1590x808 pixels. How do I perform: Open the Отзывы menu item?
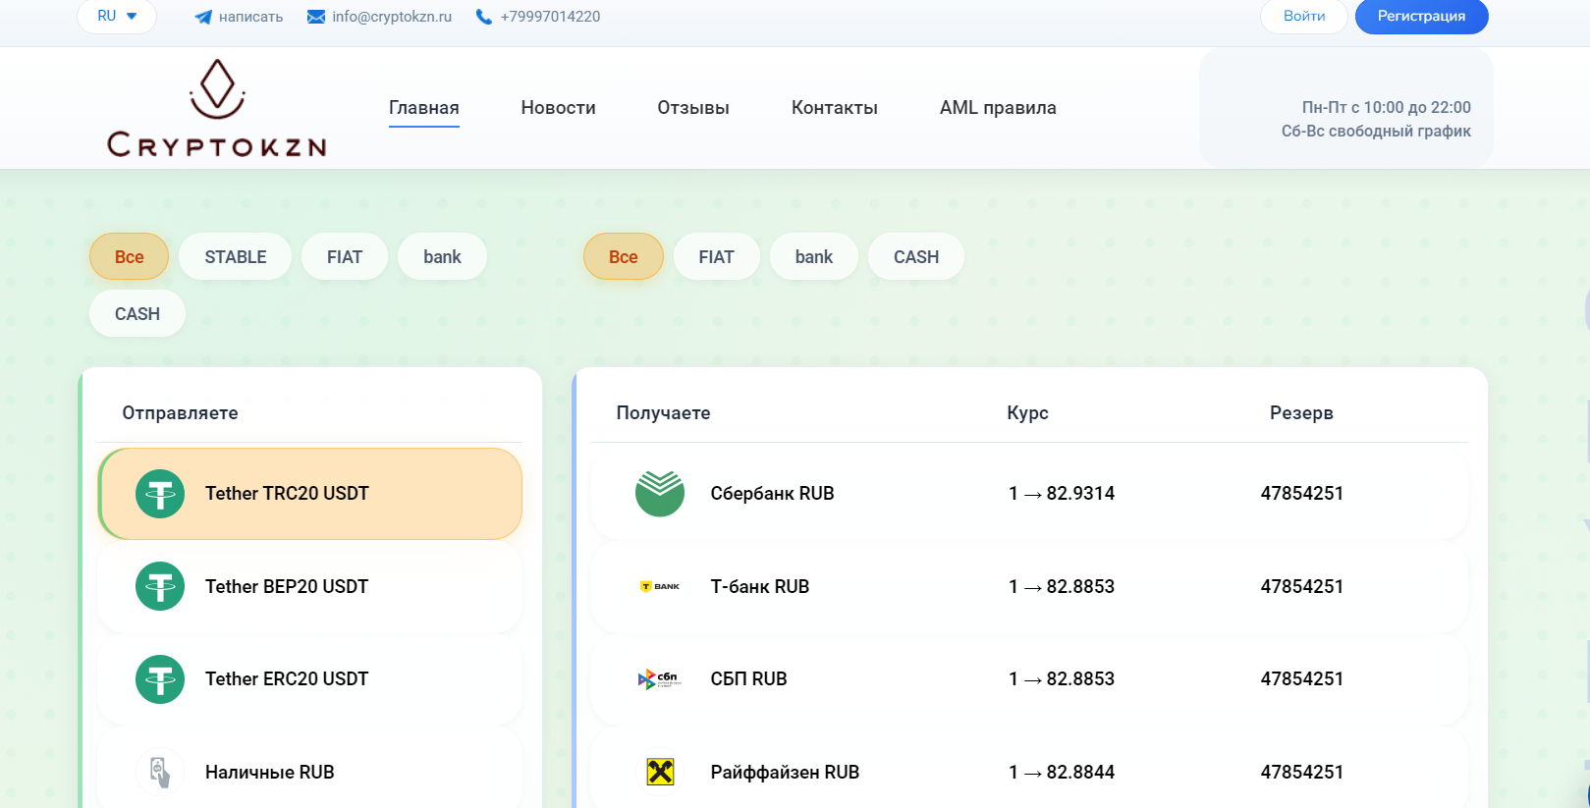(x=693, y=108)
